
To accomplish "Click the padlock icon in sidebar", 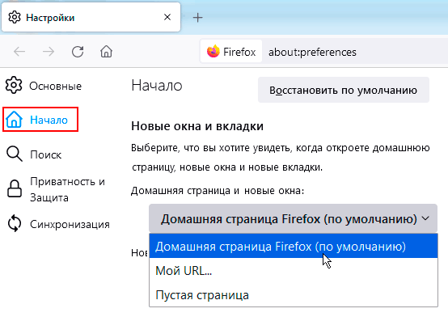I will (x=15, y=188).
